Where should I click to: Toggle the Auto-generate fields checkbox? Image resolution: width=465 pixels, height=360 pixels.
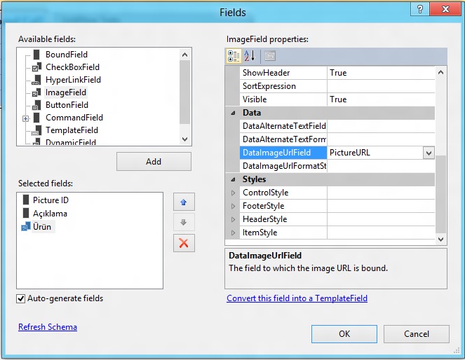tap(21, 299)
